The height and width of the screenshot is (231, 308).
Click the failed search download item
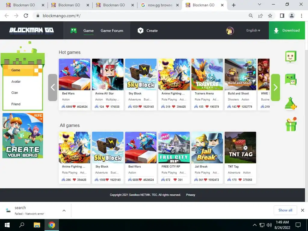(x=29, y=210)
